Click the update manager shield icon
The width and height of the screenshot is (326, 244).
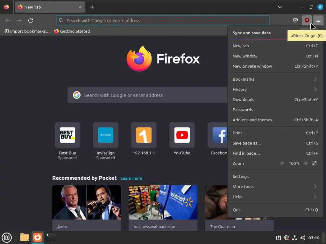pos(286,238)
